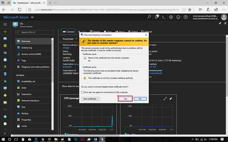Open tab list dropdown chevron

click(56, 3)
